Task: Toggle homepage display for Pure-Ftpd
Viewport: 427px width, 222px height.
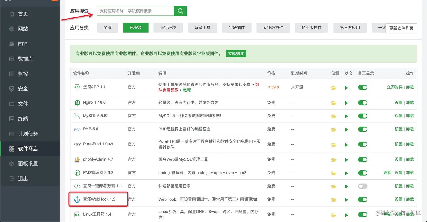Action: point(363,144)
